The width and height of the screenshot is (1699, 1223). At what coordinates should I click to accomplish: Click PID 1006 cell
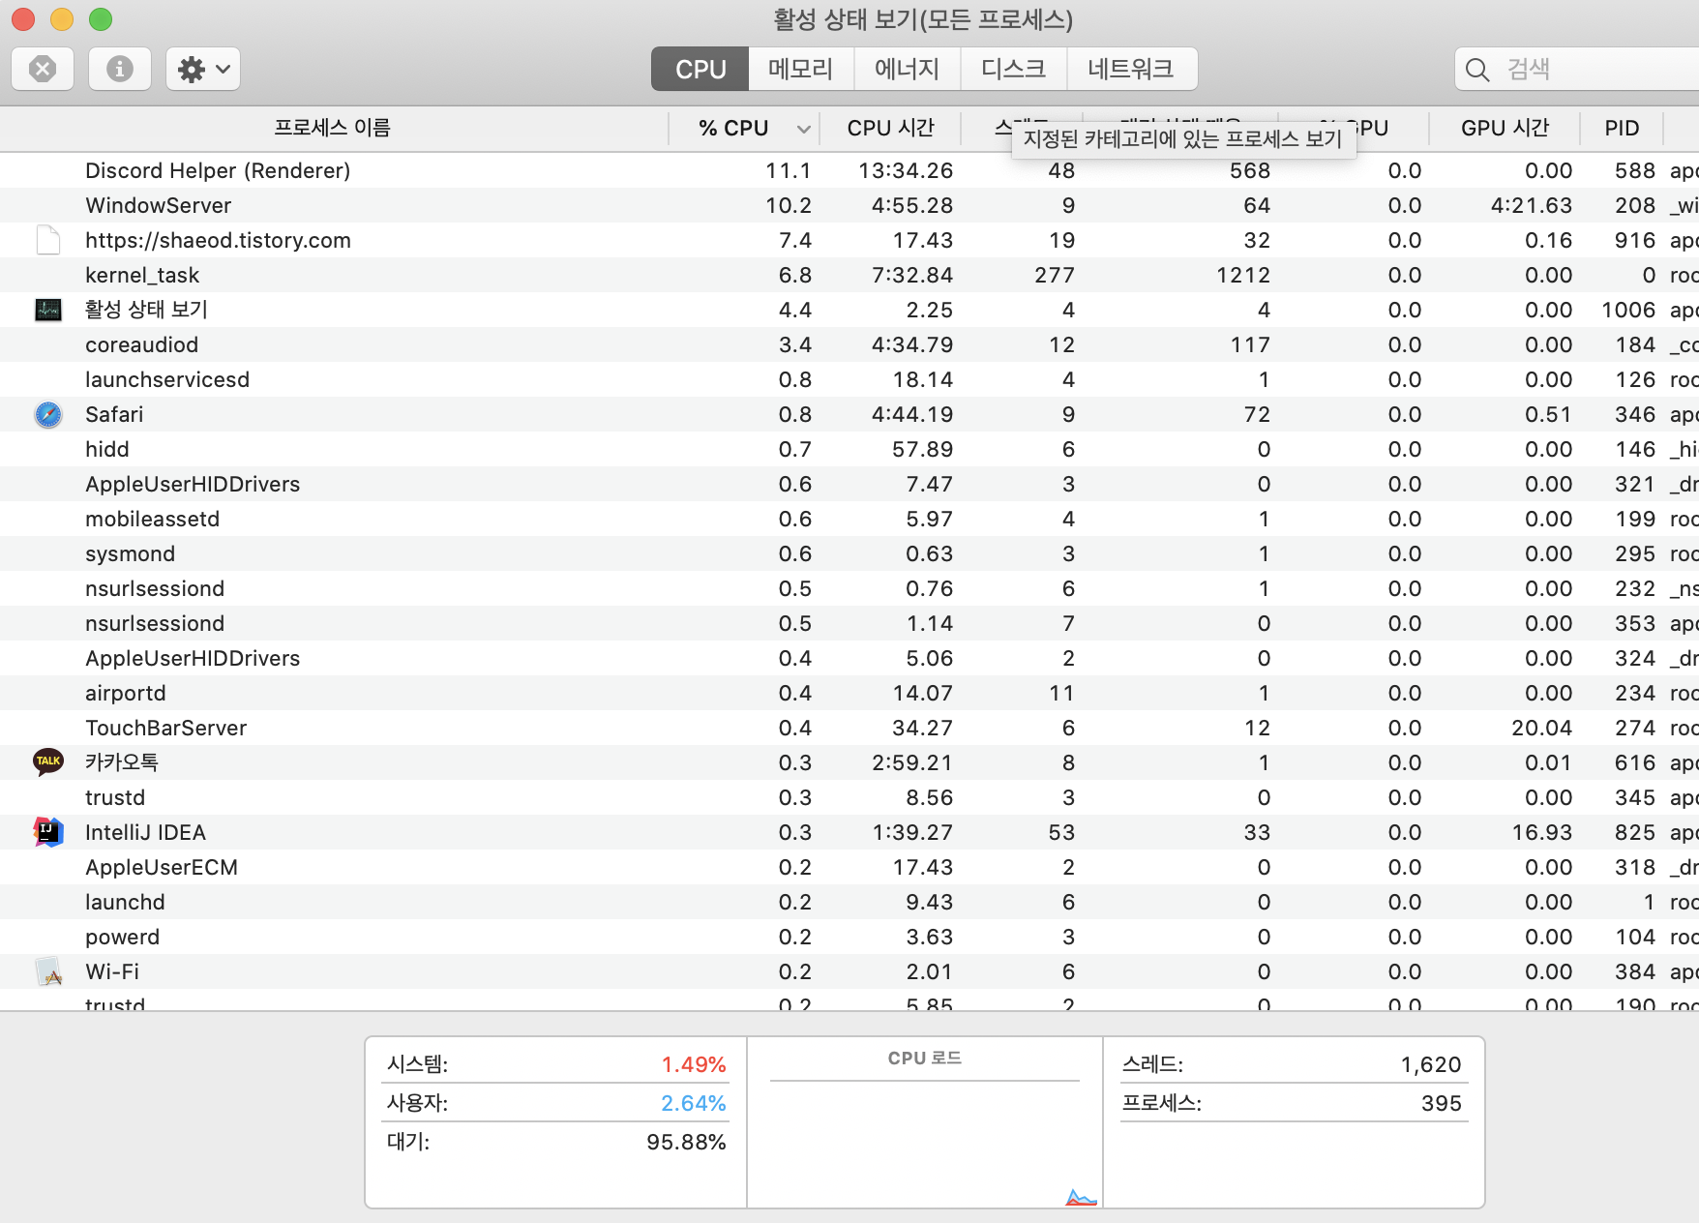[x=1628, y=310]
